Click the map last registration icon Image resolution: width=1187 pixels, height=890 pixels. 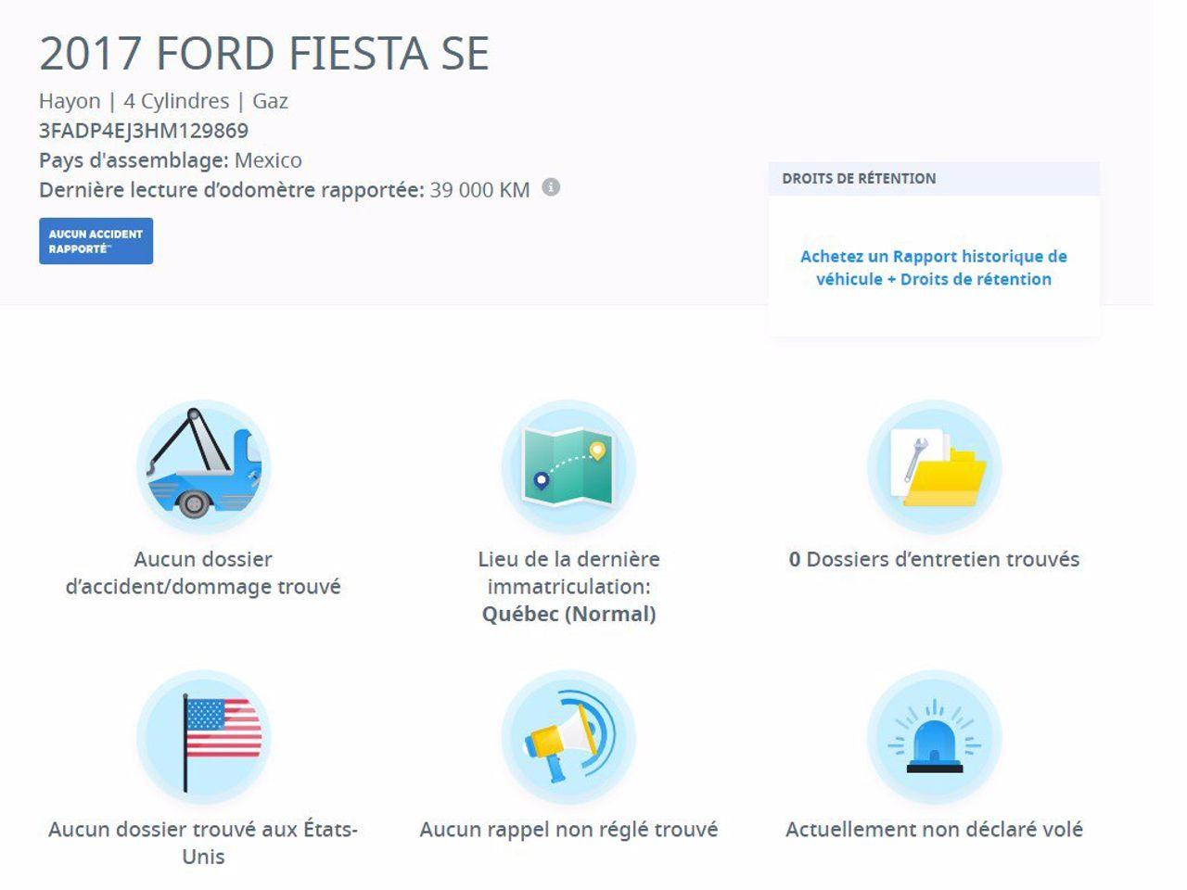click(x=568, y=466)
